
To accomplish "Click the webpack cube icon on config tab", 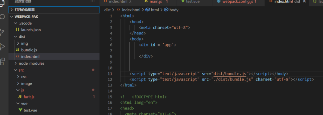I will pyautogui.click(x=219, y=1).
